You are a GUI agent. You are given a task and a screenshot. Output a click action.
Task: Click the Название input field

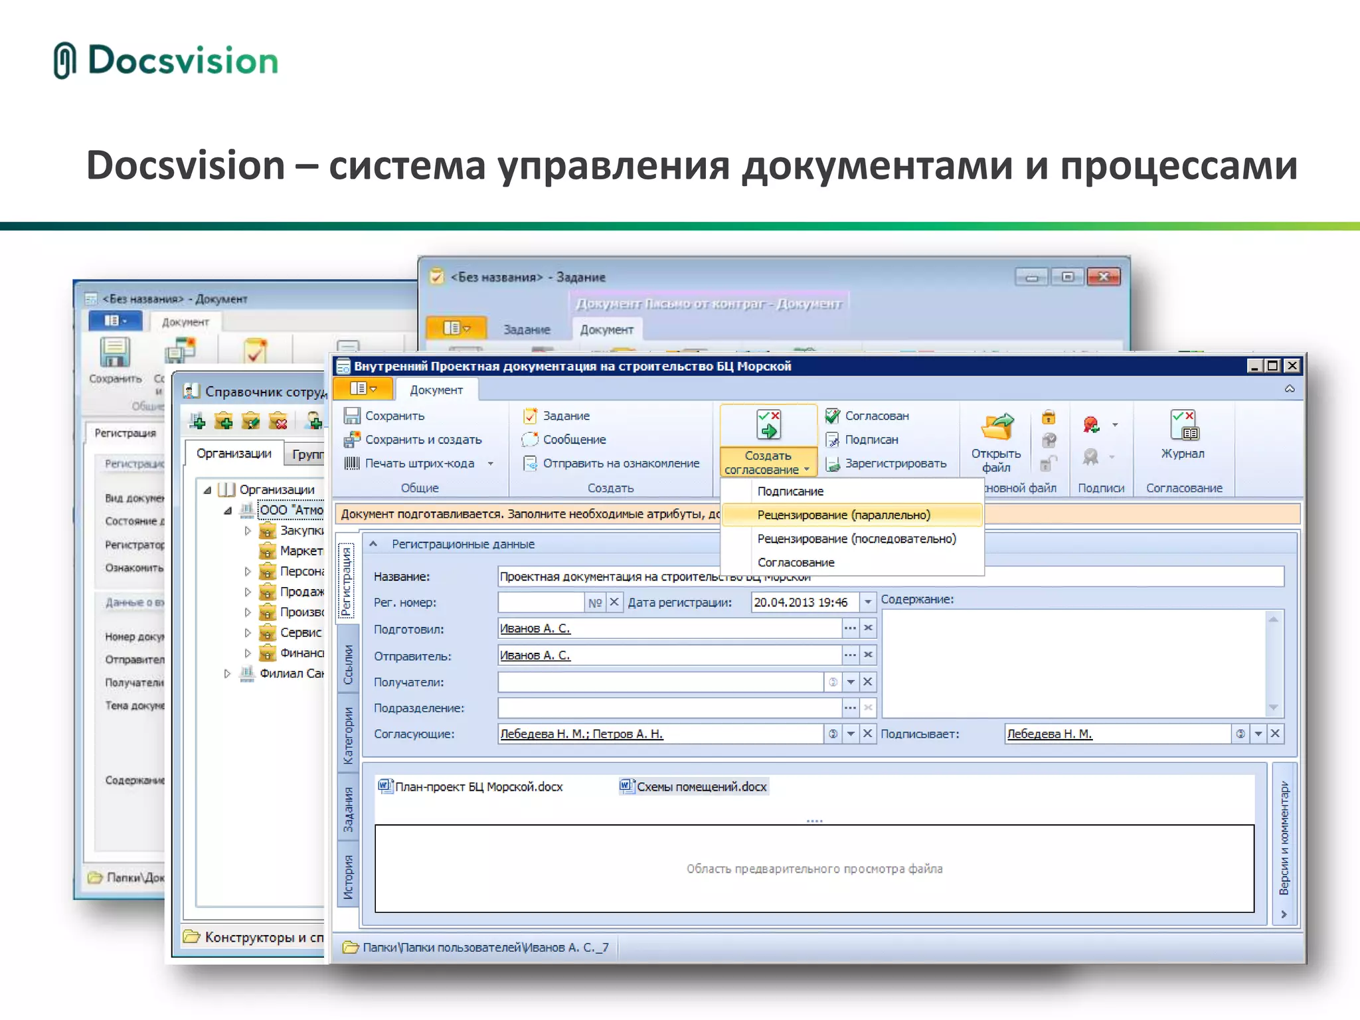(x=890, y=576)
